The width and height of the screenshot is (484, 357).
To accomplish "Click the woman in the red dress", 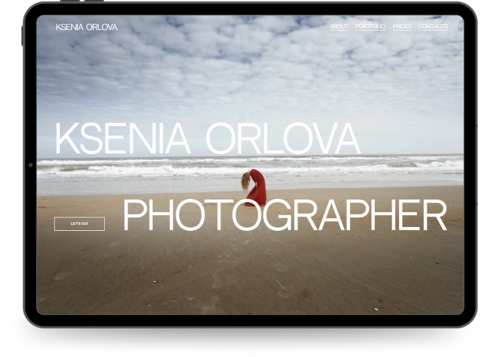I will pos(257,187).
